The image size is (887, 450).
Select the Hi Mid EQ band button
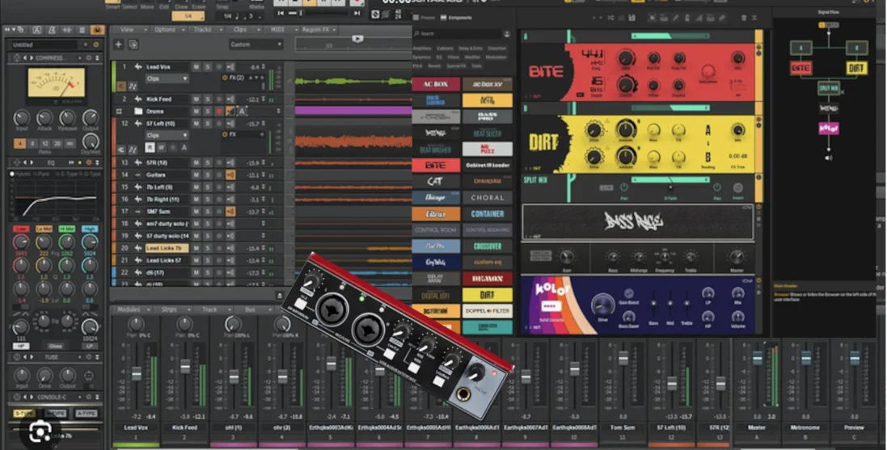[x=66, y=229]
